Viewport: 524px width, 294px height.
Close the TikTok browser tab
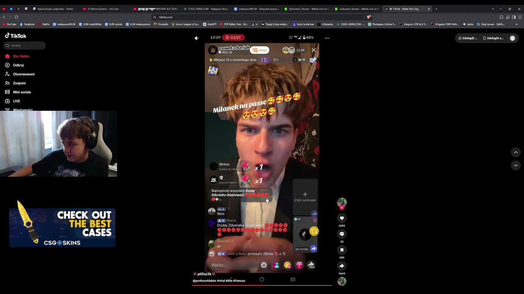[x=429, y=9]
